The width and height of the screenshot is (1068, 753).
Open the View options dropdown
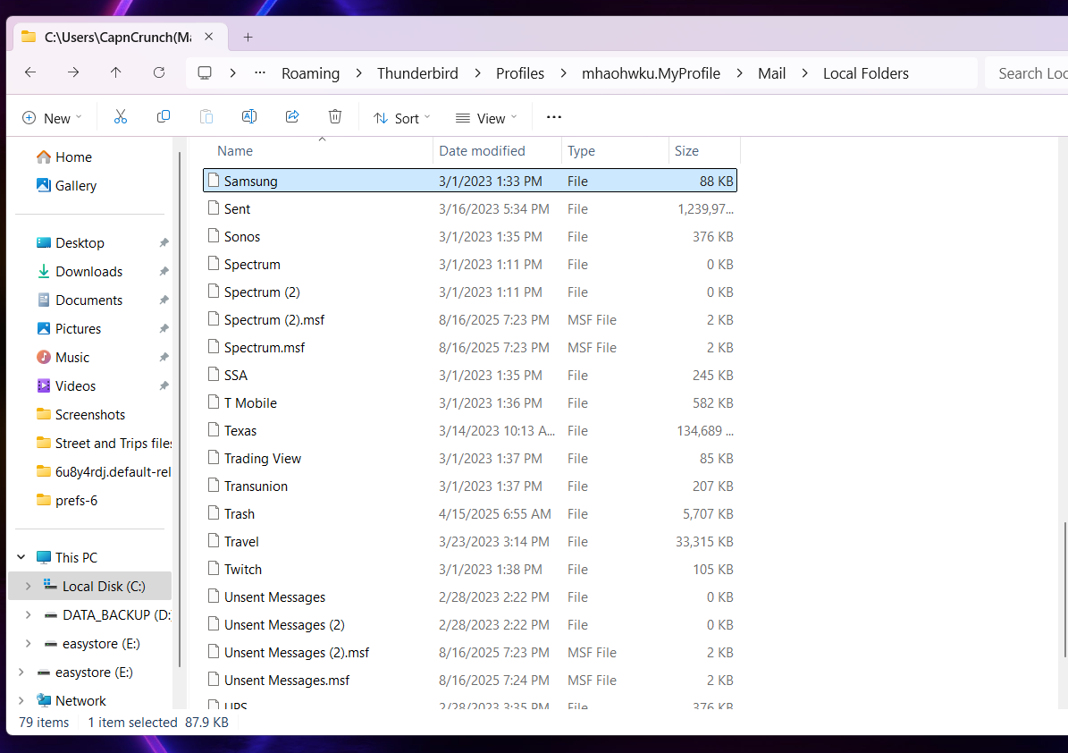486,118
